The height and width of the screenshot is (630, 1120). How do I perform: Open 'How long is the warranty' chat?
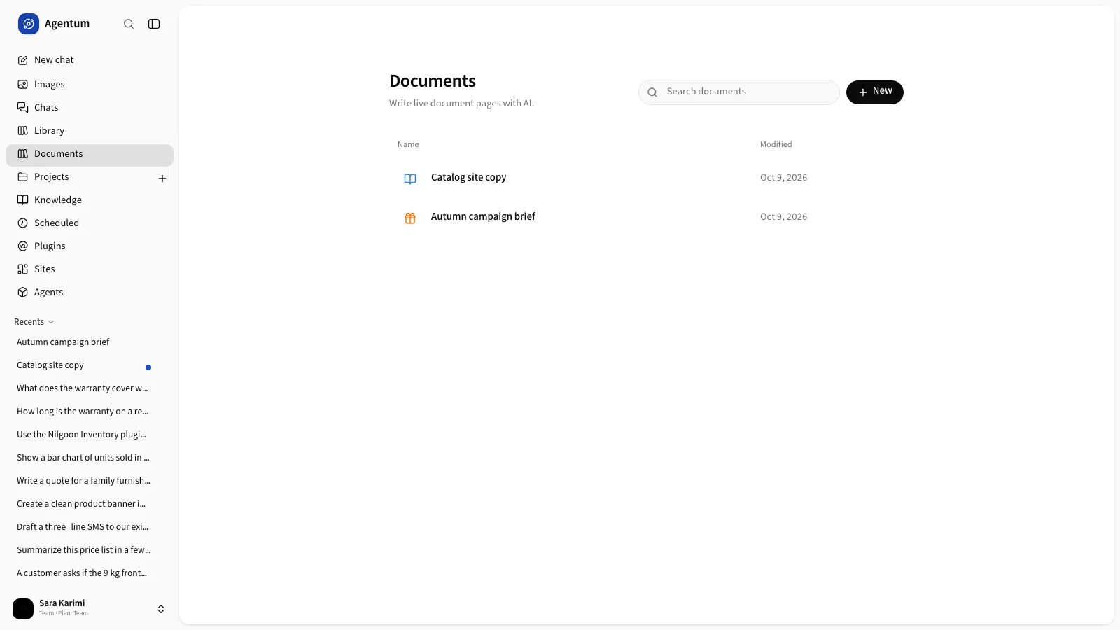coord(84,412)
